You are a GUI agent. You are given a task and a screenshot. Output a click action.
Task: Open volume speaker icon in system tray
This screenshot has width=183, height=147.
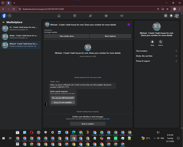tap(158, 138)
